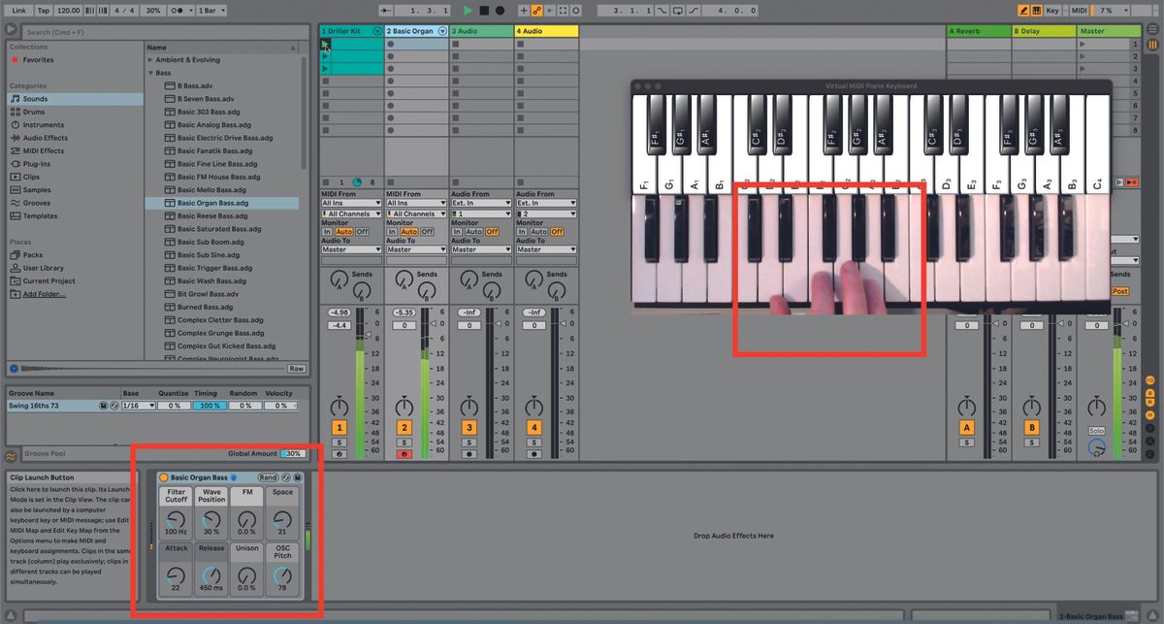Open track 3 Audio From Ext. In dropdown

(x=481, y=203)
